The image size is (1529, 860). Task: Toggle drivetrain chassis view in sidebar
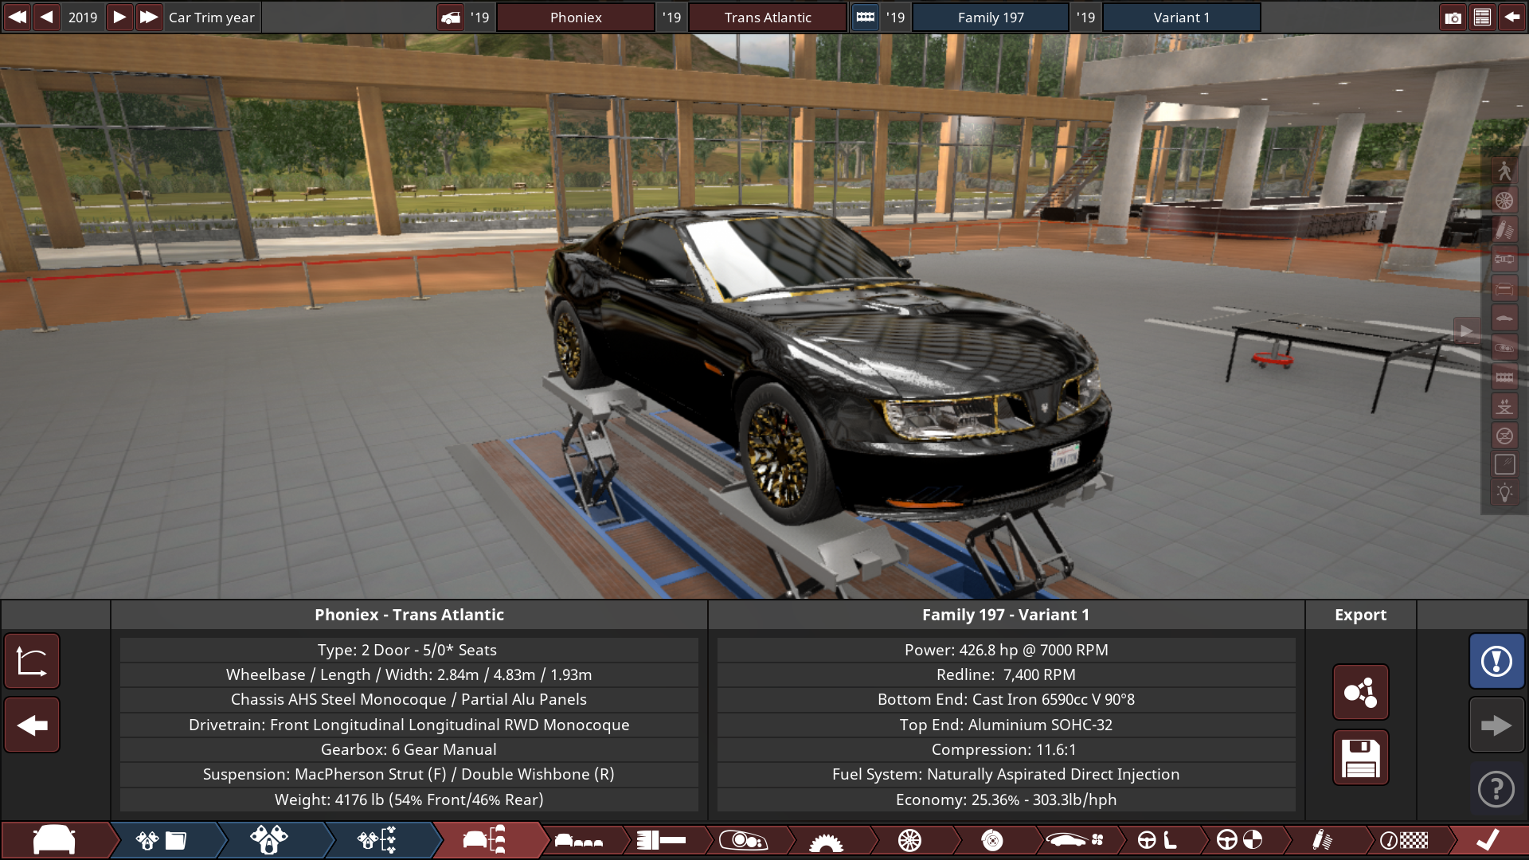click(1504, 259)
